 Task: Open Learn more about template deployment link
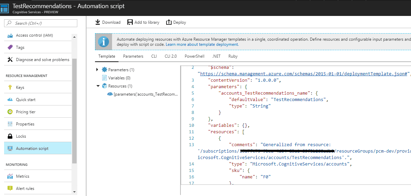click(x=202, y=44)
